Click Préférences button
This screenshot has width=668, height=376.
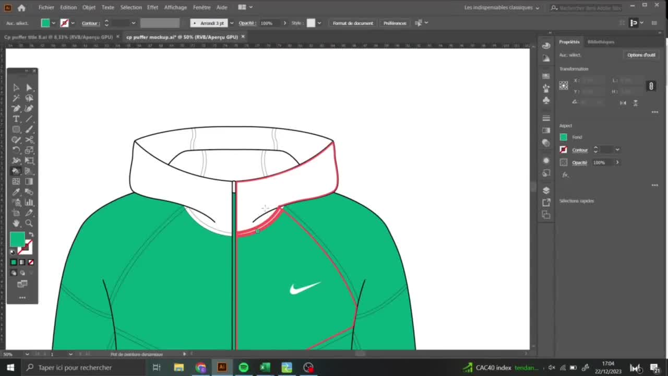(395, 23)
